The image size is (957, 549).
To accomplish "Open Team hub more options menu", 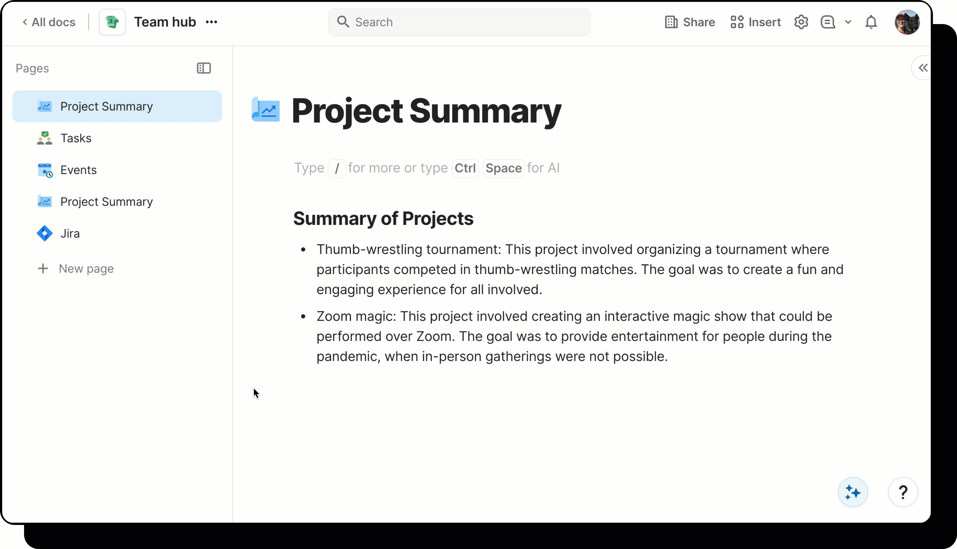I will click(211, 22).
